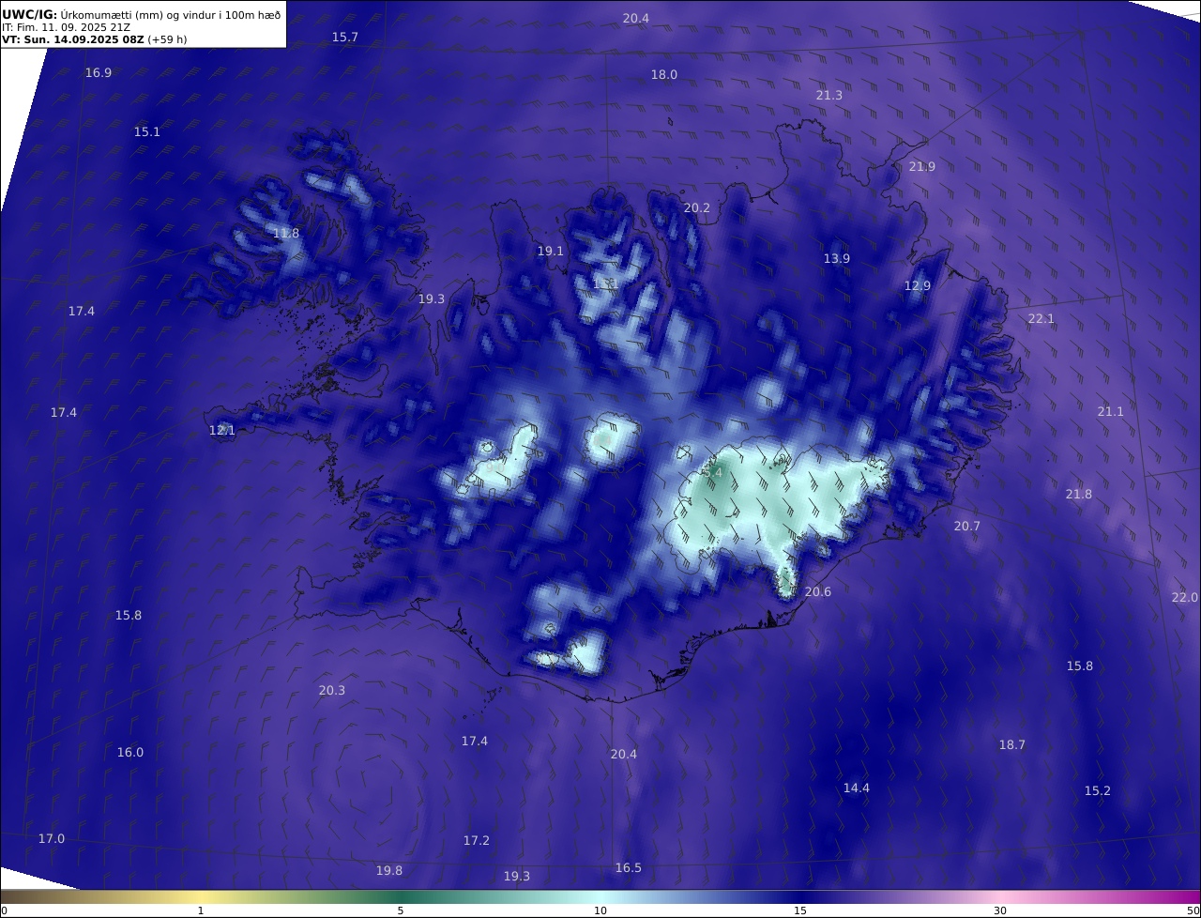This screenshot has height=918, width=1201.
Task: Click the map value 18.0
Action: (x=664, y=74)
